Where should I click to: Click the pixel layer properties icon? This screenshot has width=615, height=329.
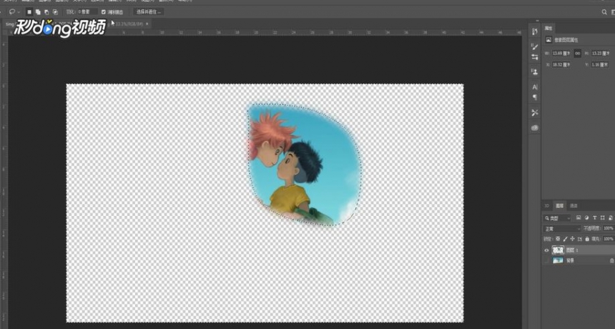[x=548, y=39]
